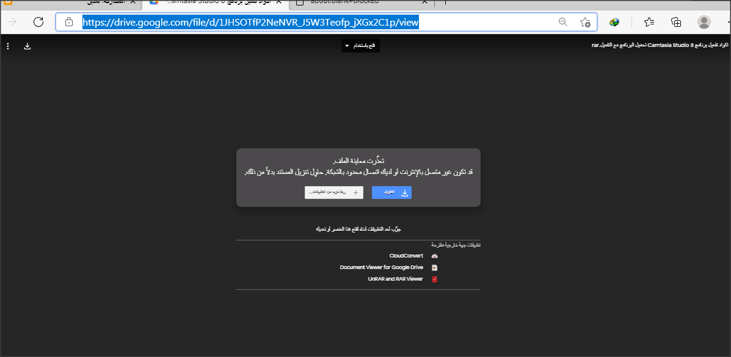Image resolution: width=731 pixels, height=357 pixels.
Task: Reload the page with the refresh icon
Action: pyautogui.click(x=38, y=22)
